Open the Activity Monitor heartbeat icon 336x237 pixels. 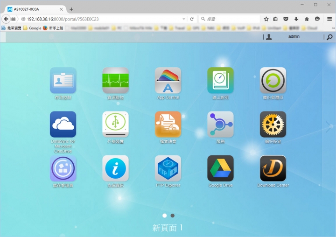tap(116, 80)
